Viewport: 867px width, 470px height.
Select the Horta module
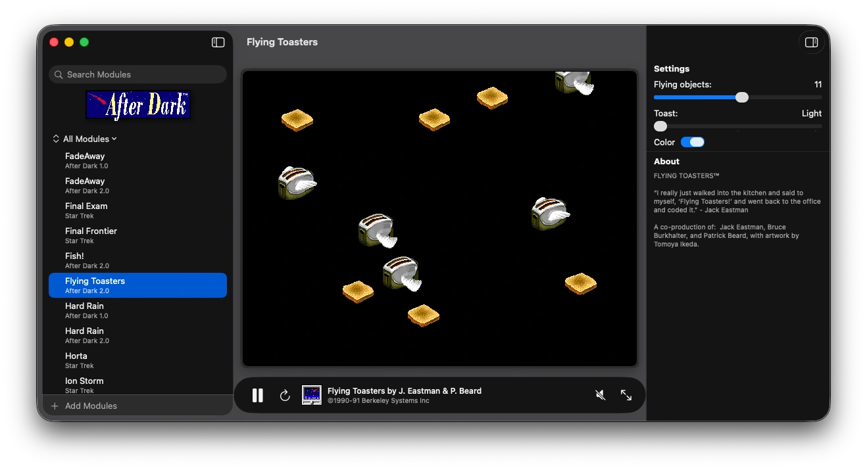(x=137, y=360)
